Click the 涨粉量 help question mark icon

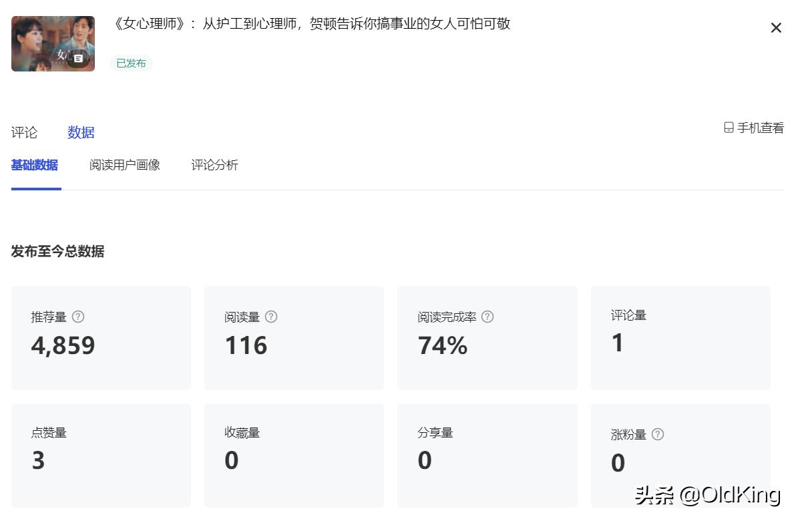tap(658, 434)
